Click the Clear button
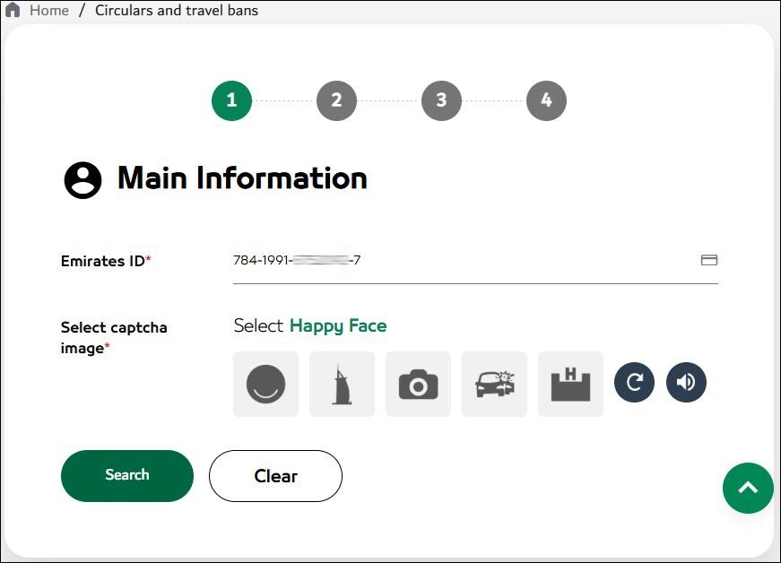This screenshot has width=781, height=563. pos(274,475)
